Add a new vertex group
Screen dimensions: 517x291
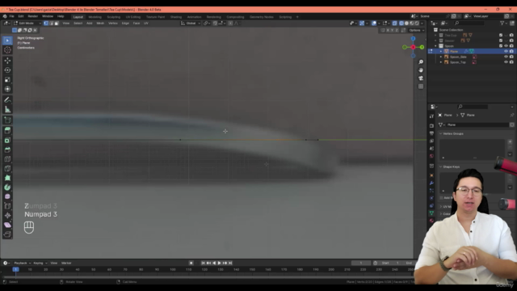tap(510, 141)
